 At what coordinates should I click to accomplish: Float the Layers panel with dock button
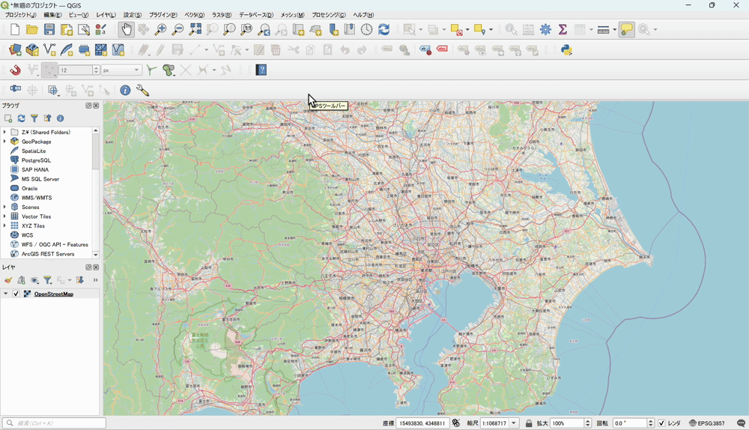[x=88, y=267]
